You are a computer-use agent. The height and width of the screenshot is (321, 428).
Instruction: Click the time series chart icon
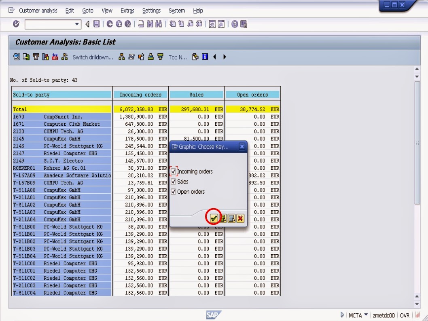click(131, 57)
